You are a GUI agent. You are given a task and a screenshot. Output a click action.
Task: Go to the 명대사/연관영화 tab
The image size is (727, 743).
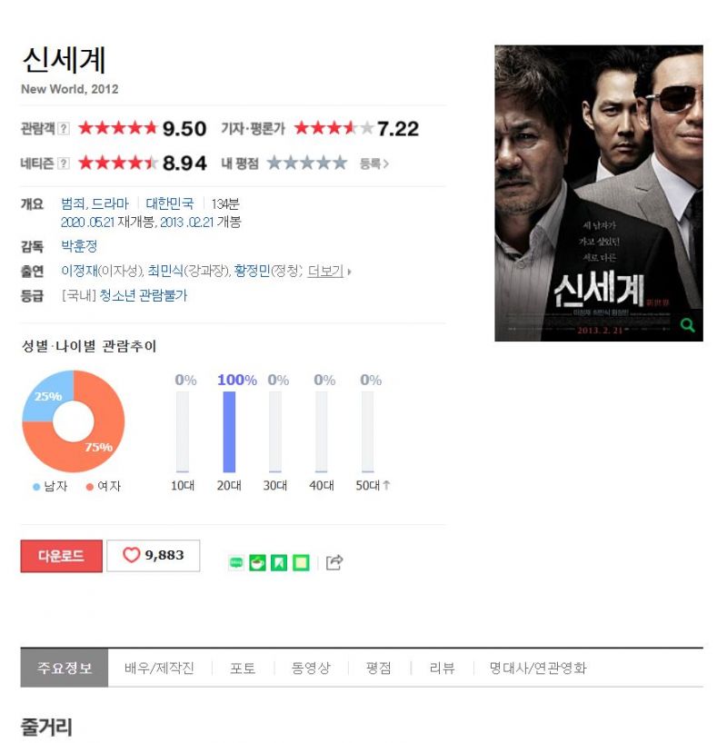[x=538, y=668]
